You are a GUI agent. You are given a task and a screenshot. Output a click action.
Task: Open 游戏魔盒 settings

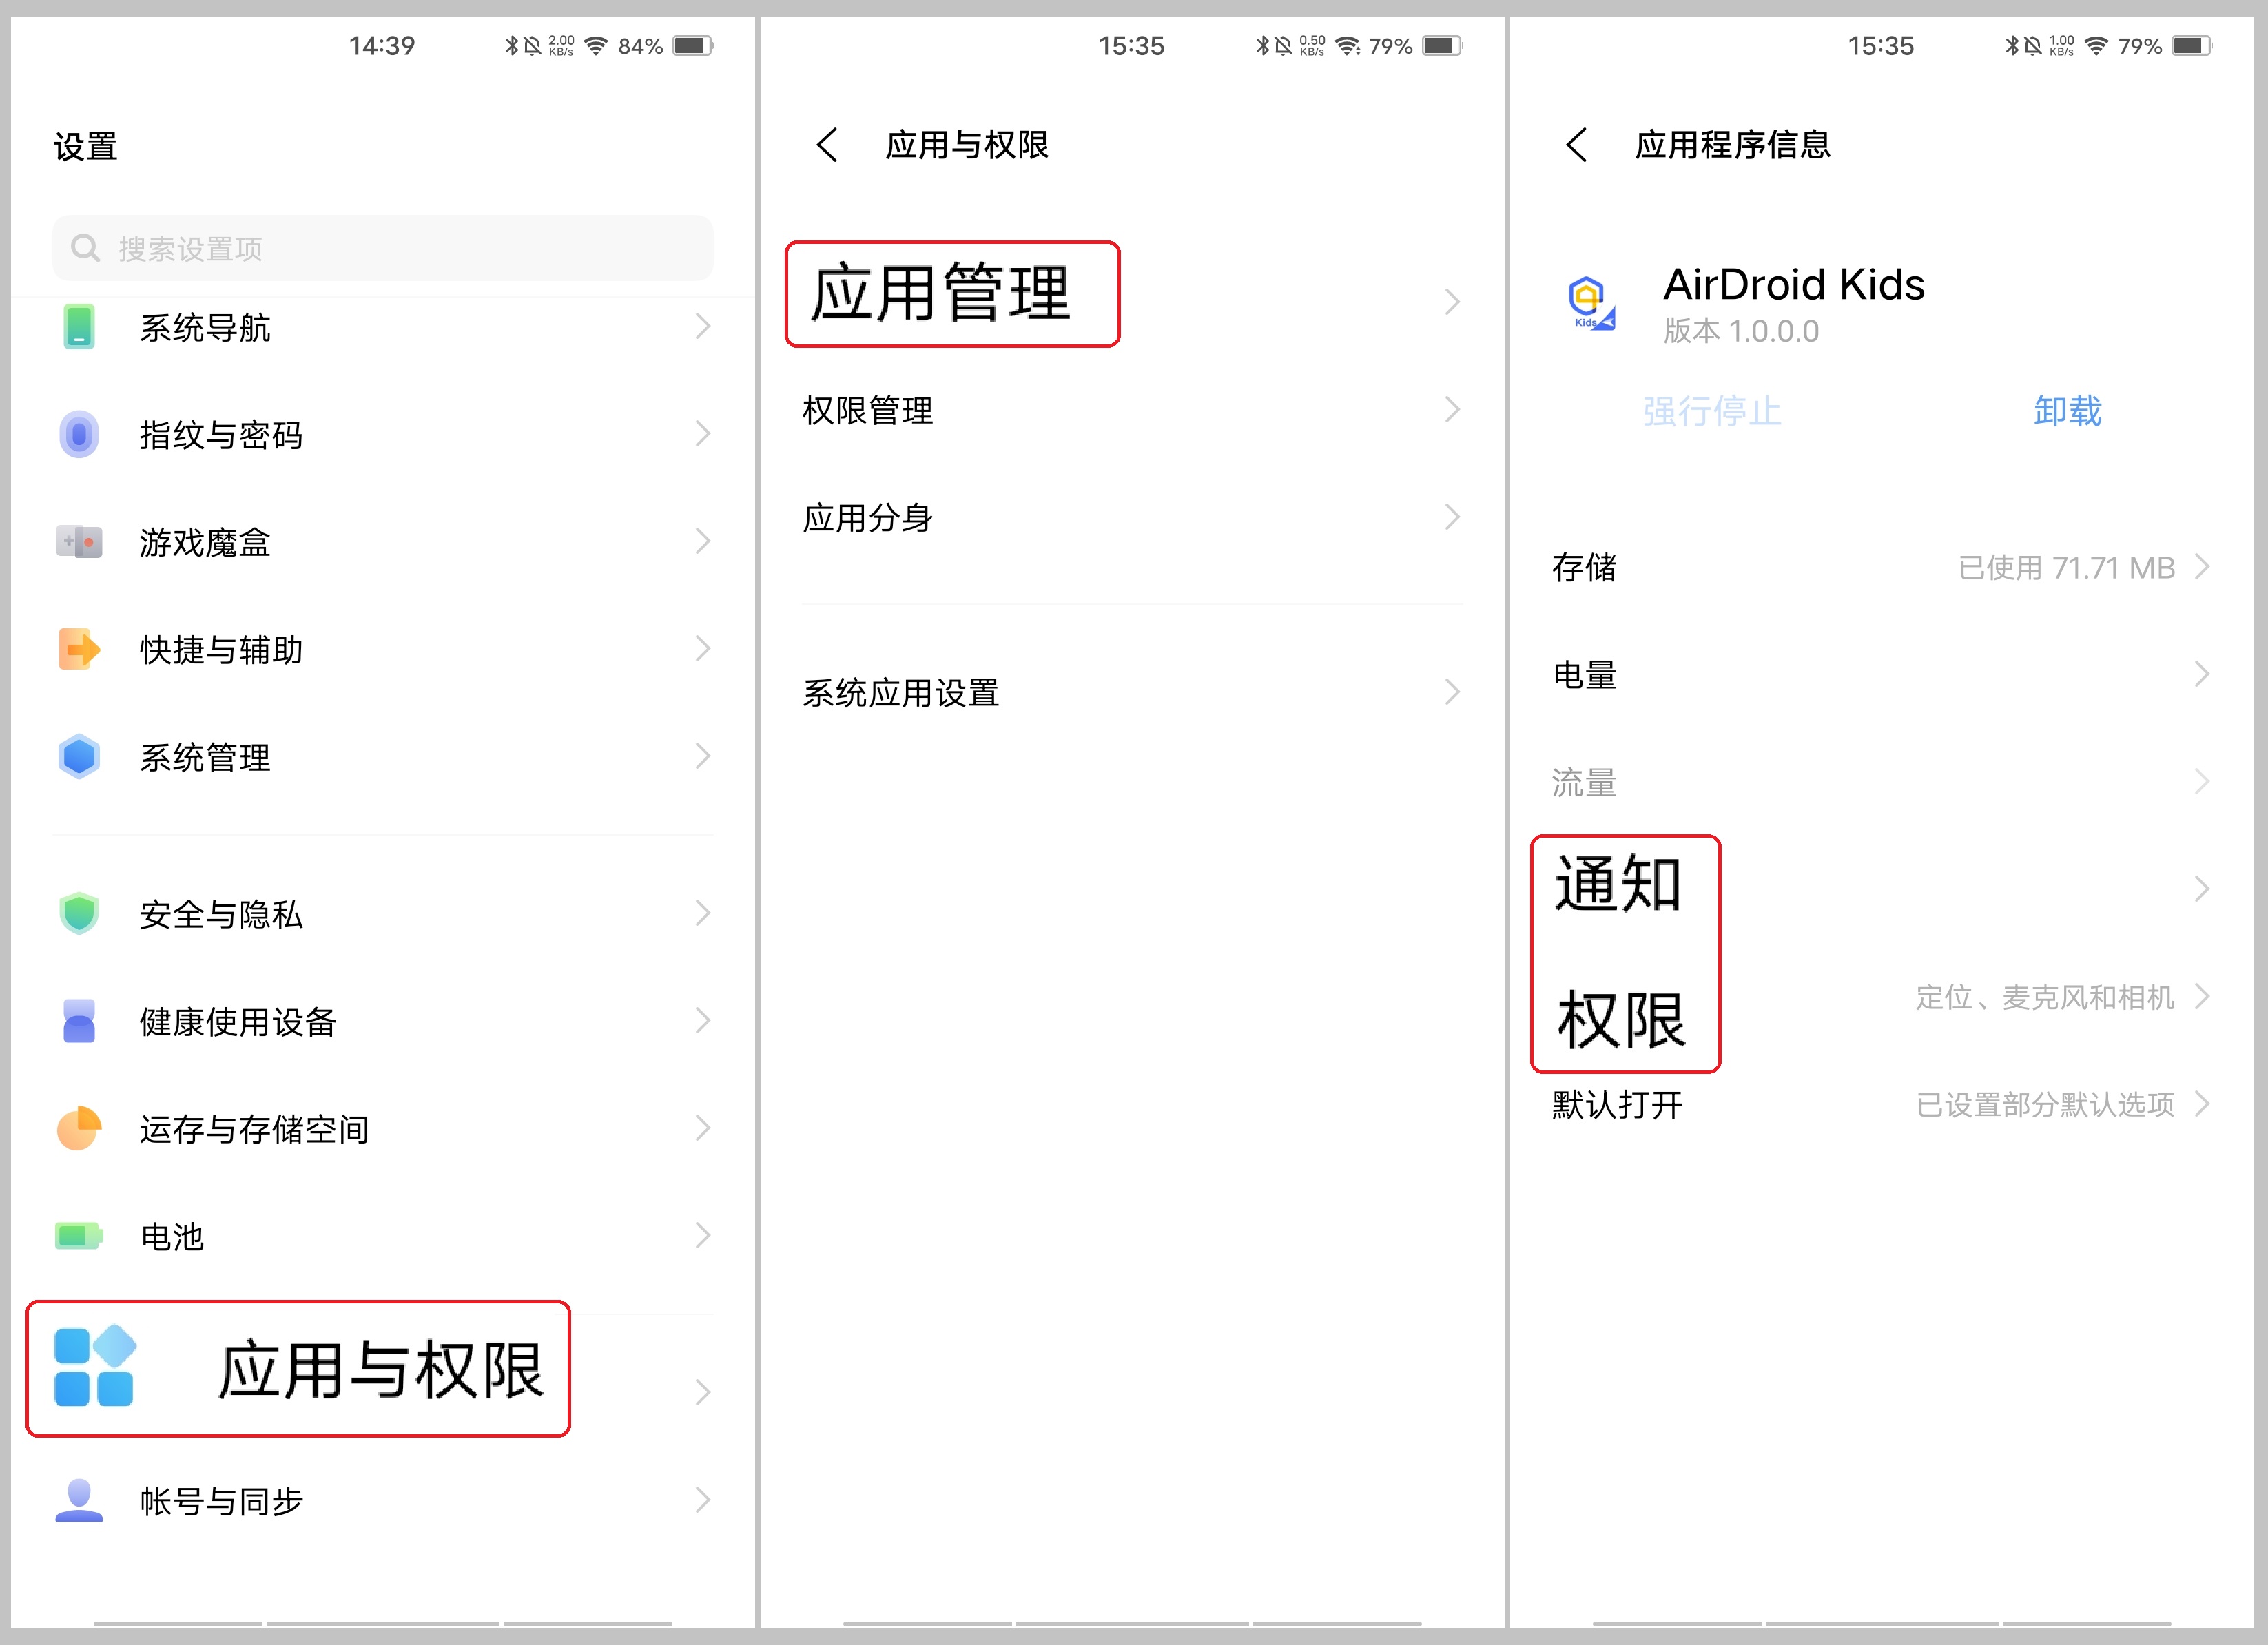point(383,542)
